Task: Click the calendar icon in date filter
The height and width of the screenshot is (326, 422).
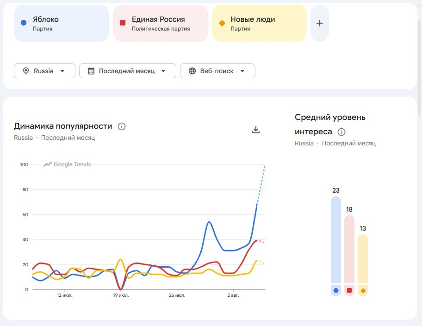Action: 91,71
